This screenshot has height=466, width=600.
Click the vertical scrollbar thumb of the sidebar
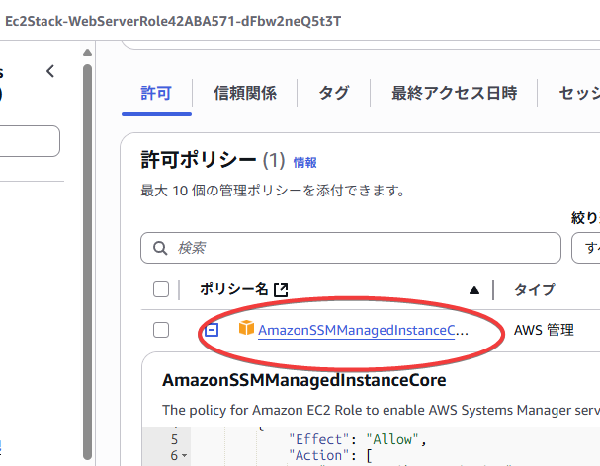87,262
